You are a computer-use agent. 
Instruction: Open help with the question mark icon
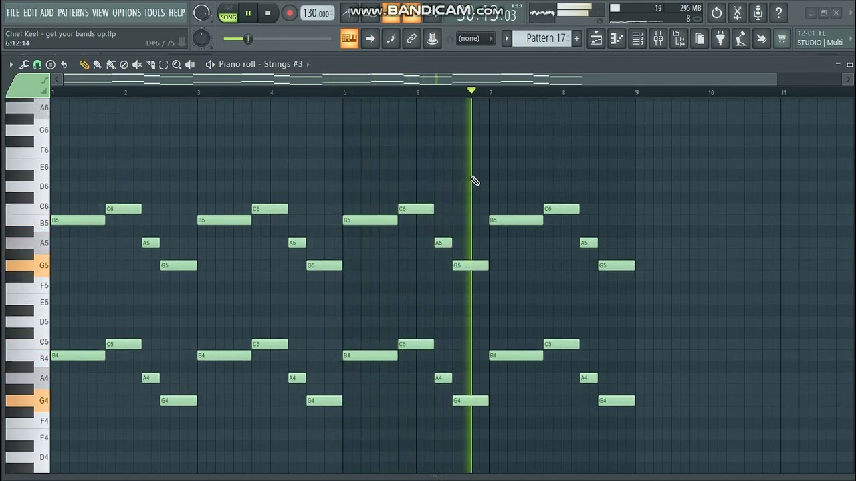(778, 13)
